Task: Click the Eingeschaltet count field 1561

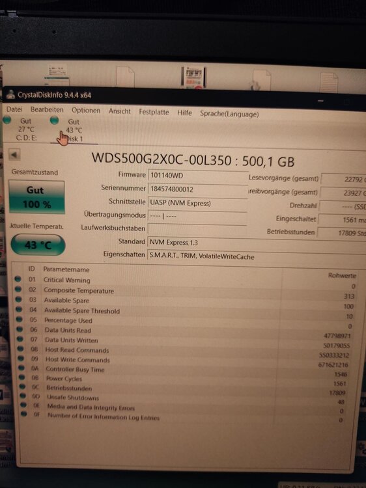Action: [342, 220]
